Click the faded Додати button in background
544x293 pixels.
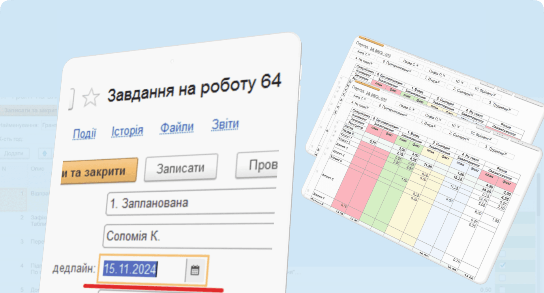pyautogui.click(x=15, y=153)
